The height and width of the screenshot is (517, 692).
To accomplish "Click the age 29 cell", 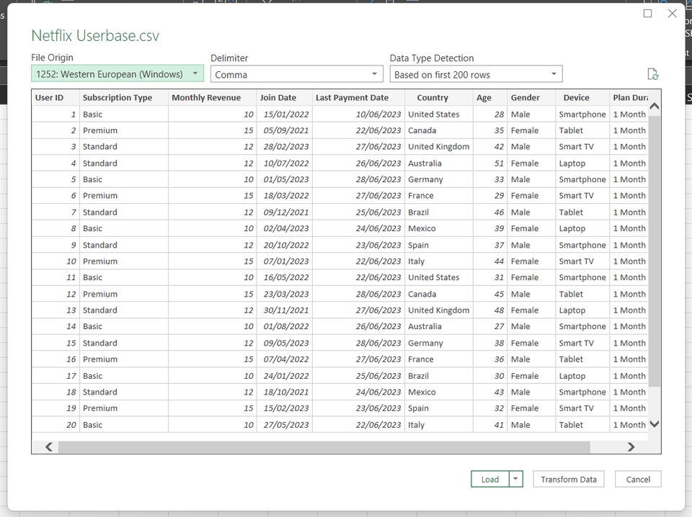I will coord(490,196).
